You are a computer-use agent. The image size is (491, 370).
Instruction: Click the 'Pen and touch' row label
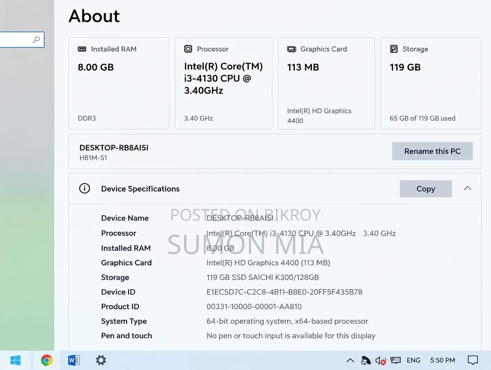tap(126, 336)
